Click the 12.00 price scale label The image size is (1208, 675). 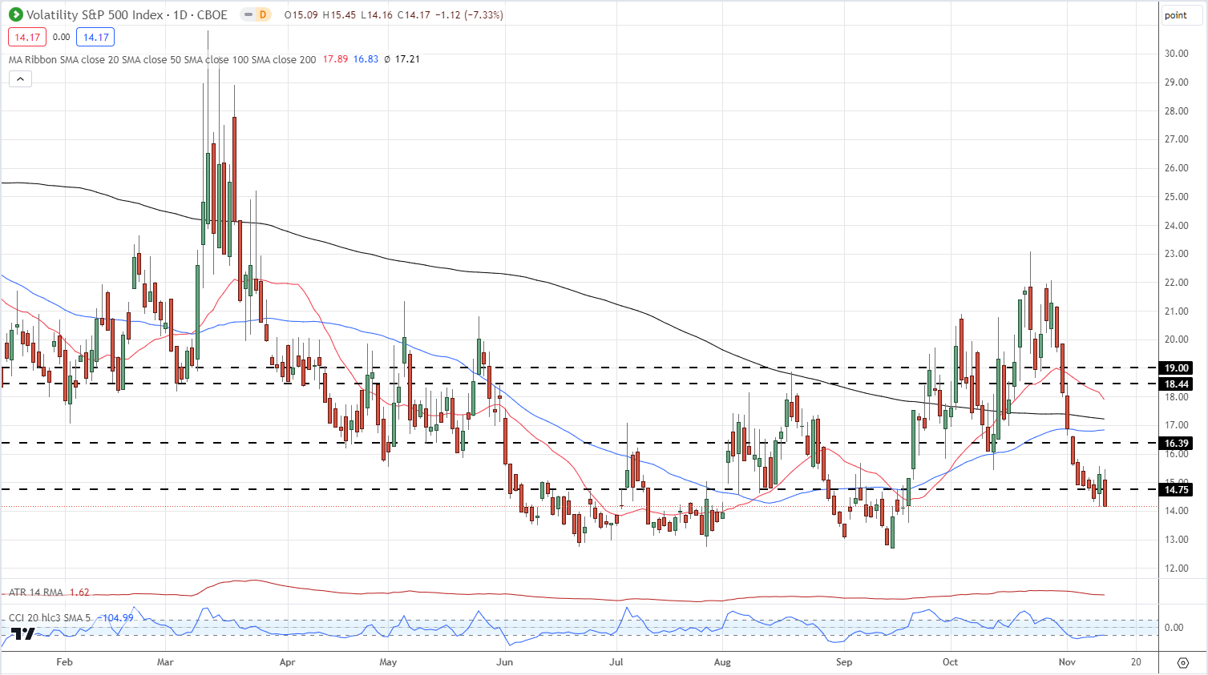click(x=1176, y=569)
